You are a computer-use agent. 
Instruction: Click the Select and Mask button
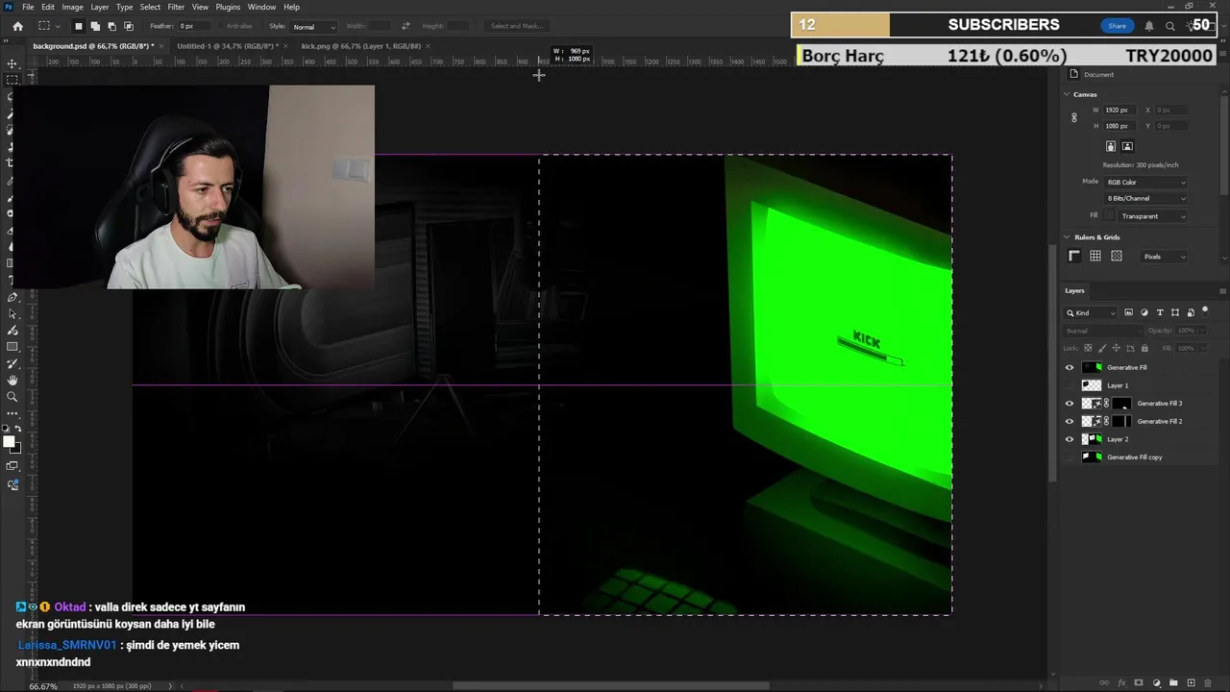click(517, 26)
